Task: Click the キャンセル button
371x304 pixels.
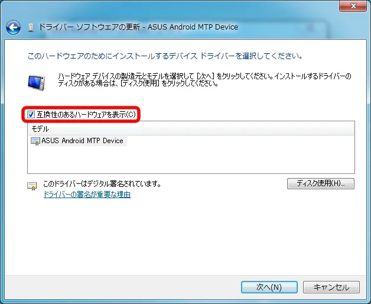Action: click(x=331, y=287)
